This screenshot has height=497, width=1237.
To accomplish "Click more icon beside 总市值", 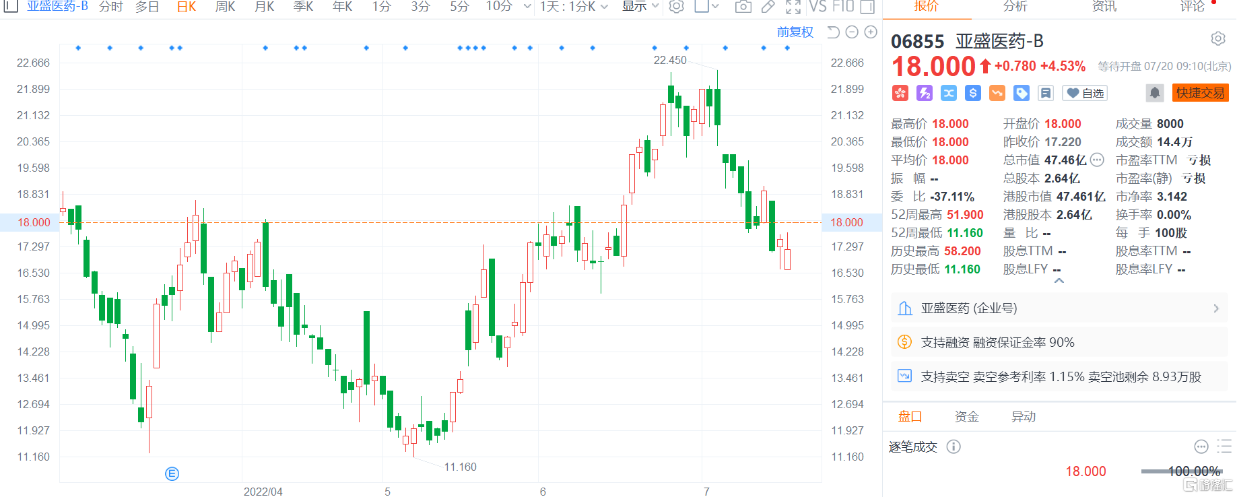I will (x=1097, y=160).
